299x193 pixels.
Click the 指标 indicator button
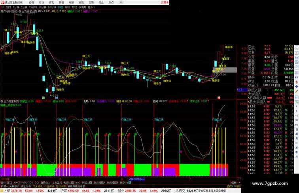pos(4,183)
